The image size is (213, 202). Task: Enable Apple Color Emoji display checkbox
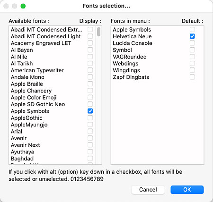90,97
